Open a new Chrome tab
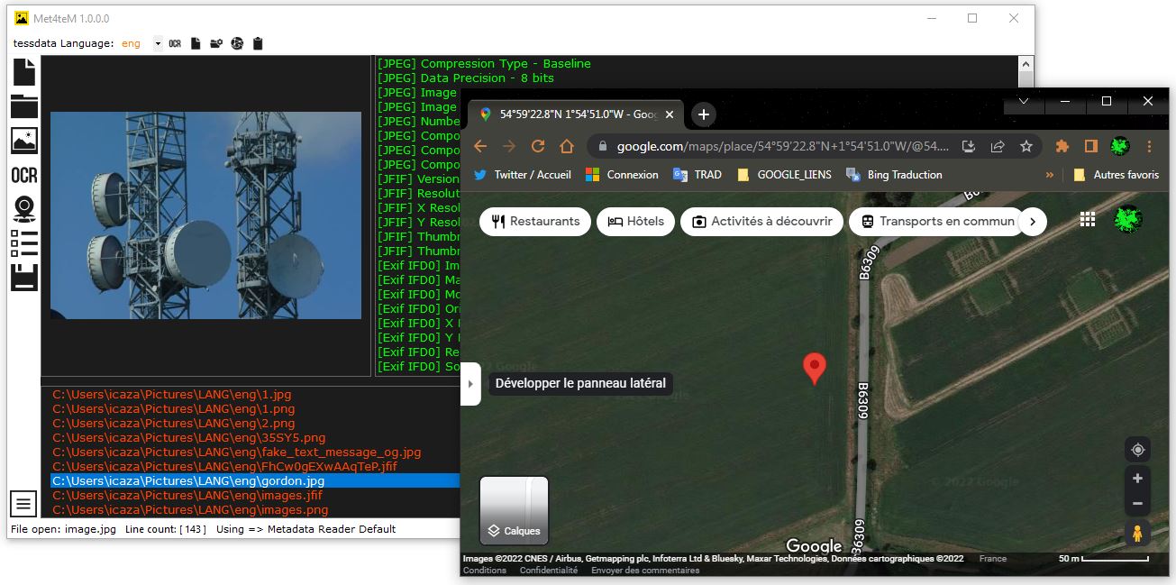1176x585 pixels. pyautogui.click(x=704, y=114)
